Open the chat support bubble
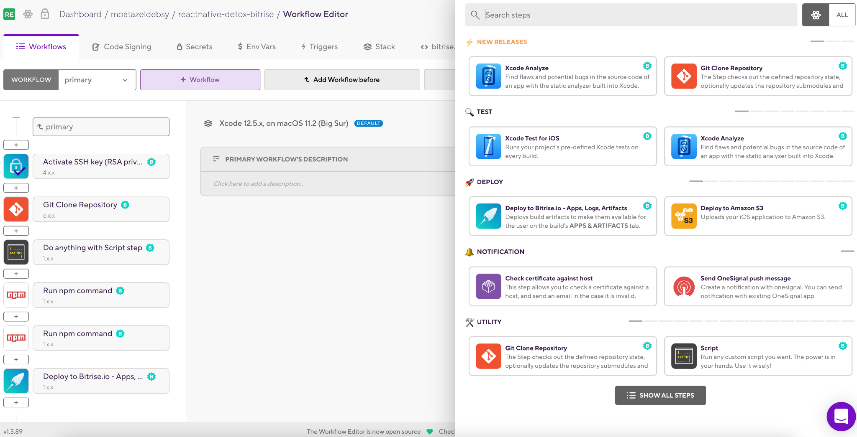857x437 pixels. [841, 417]
